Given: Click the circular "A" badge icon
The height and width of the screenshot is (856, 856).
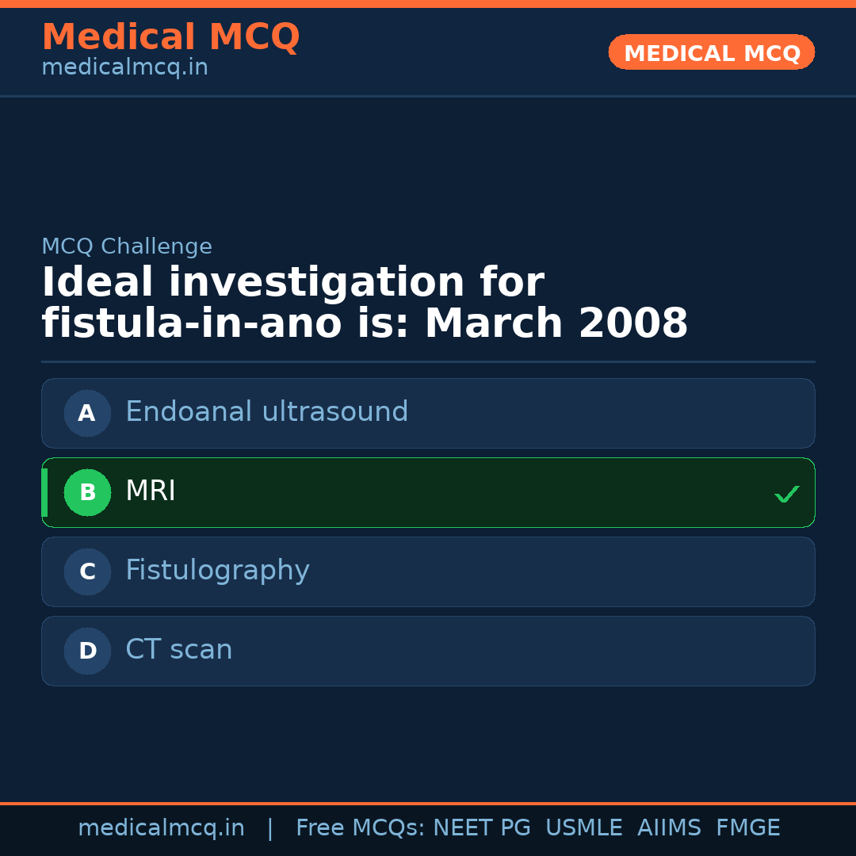Looking at the screenshot, I should click(87, 413).
